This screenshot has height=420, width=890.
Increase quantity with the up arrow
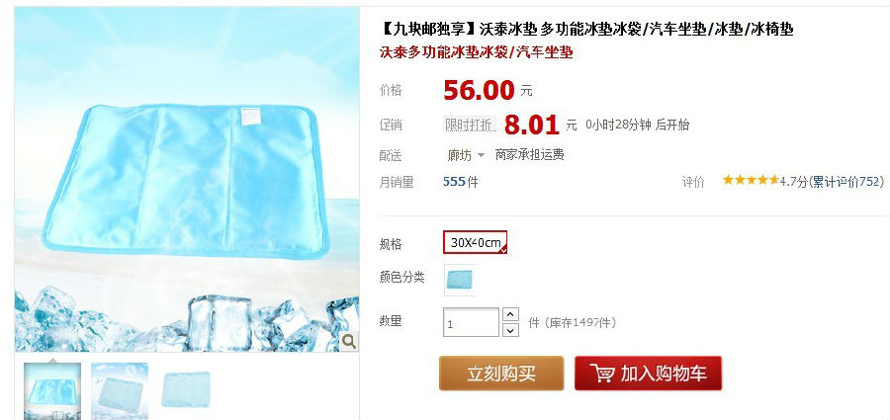coord(511,314)
